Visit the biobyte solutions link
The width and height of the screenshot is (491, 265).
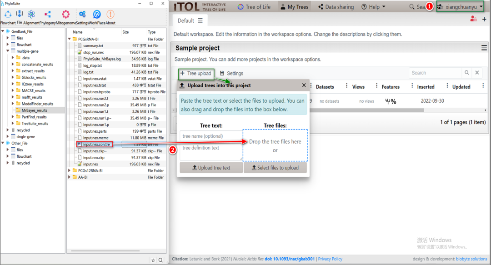point(471,259)
